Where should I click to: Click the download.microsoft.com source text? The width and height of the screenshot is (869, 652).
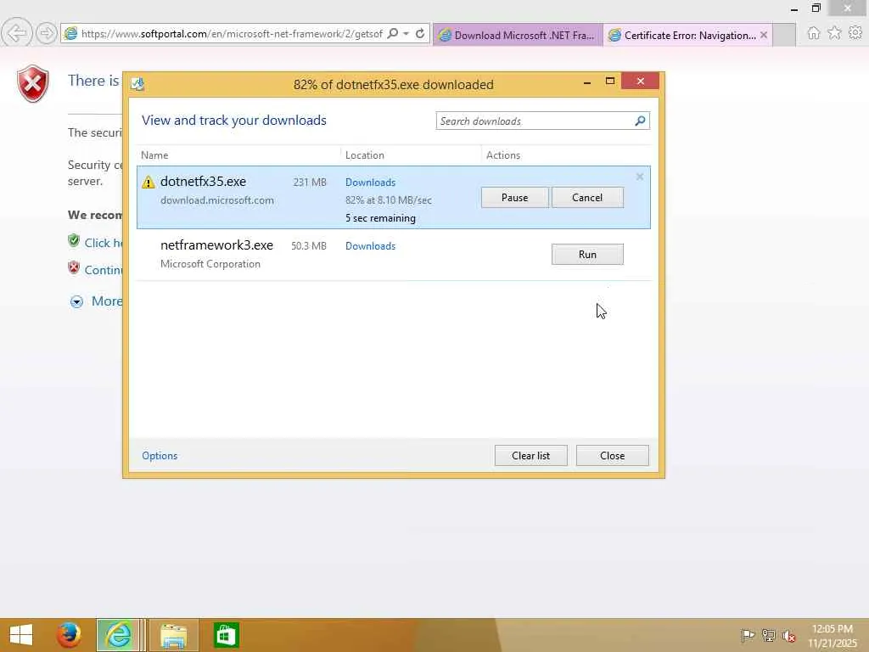(217, 200)
